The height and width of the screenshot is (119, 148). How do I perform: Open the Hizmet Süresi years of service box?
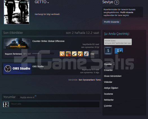click(118, 42)
